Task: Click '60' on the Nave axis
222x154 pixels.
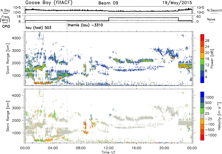Action: click(x=198, y=17)
